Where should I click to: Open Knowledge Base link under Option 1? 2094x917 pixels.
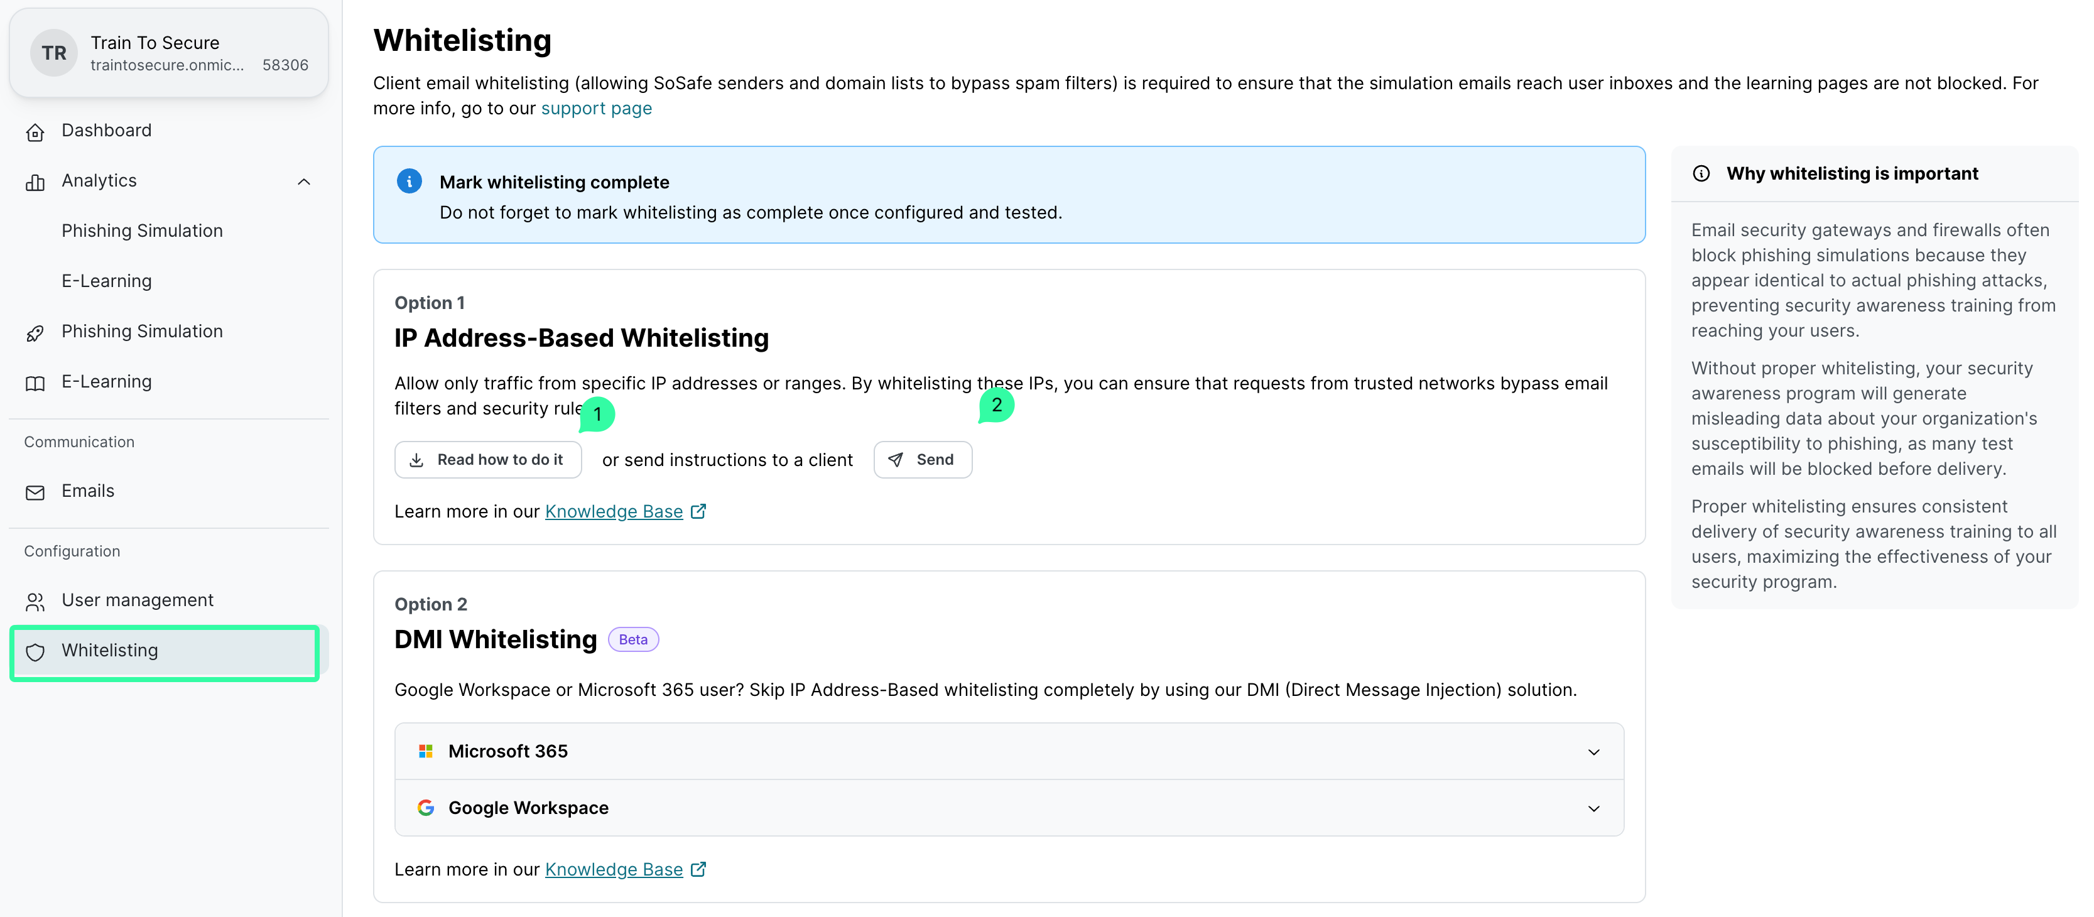point(614,511)
